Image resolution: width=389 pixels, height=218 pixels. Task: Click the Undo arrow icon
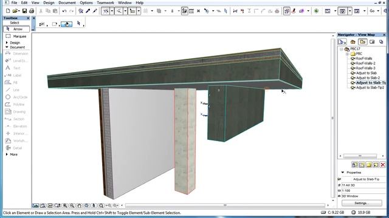pyautogui.click(x=64, y=11)
